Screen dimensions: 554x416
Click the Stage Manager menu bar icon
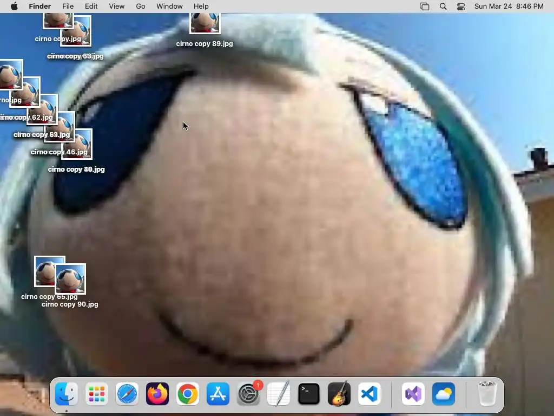(424, 6)
